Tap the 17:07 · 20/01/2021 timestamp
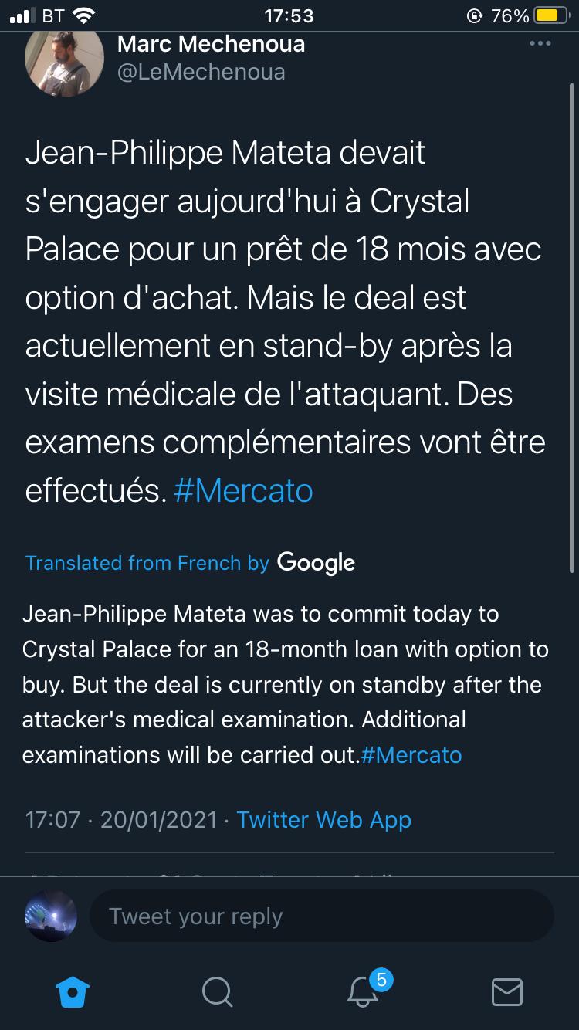The image size is (579, 1030). [121, 819]
